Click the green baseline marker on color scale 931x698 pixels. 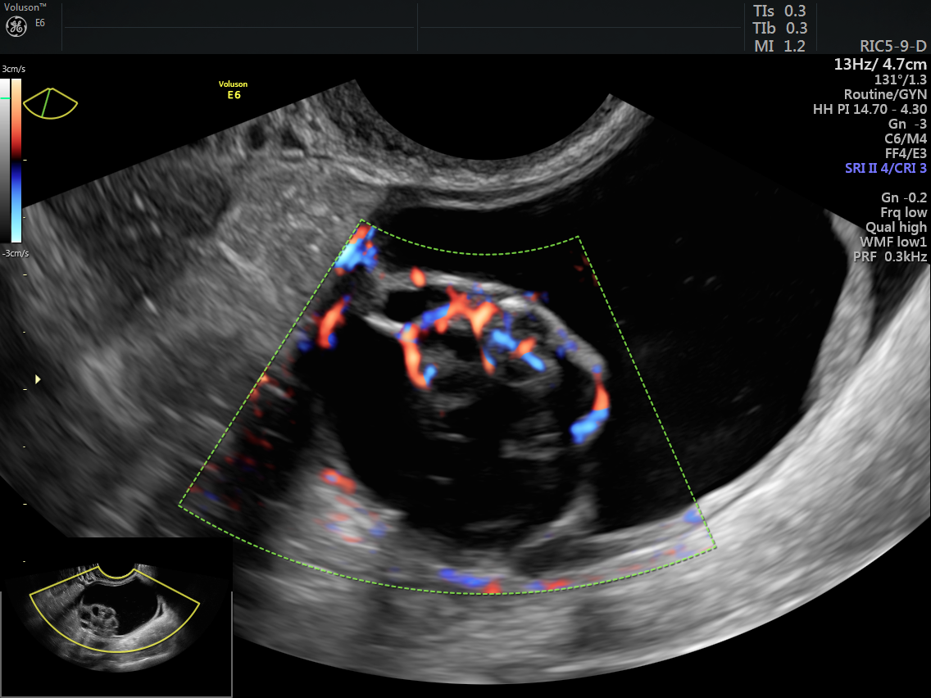click(x=5, y=98)
